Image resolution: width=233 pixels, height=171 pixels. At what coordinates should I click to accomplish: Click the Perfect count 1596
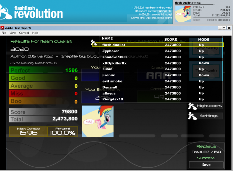pos(71,70)
